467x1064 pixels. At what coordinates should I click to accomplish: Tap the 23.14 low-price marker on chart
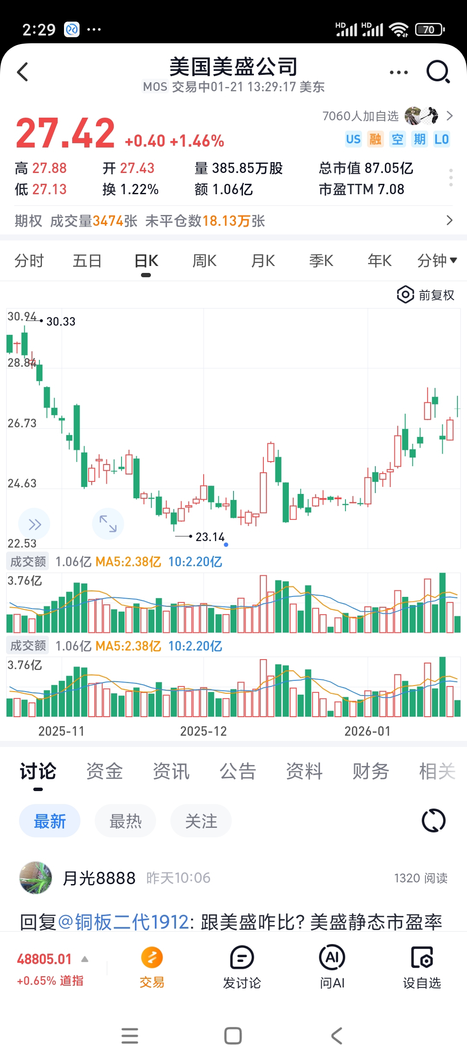tap(210, 537)
